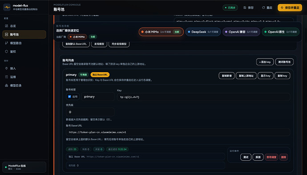Screen dimensions: 307x175
Task: Toggle the 启用 checkbox
Action: (69, 97)
